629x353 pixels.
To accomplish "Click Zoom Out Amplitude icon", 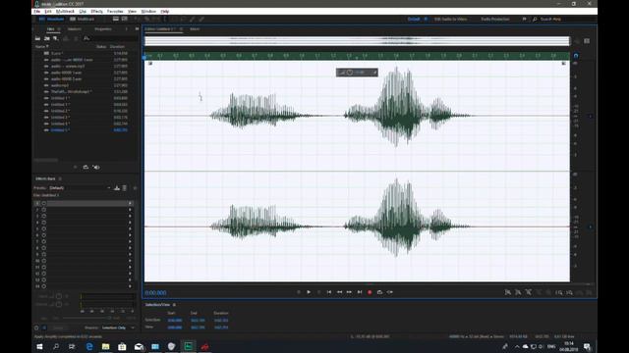I will pos(518,292).
